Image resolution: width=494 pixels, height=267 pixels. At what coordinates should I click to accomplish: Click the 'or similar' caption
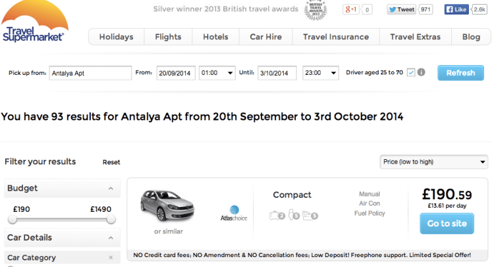168,231
